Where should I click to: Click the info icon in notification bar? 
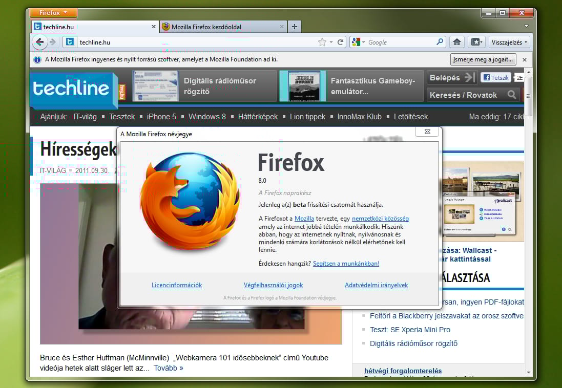pos(37,60)
